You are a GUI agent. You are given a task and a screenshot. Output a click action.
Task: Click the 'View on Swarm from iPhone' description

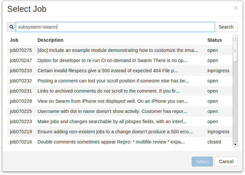tap(113, 101)
